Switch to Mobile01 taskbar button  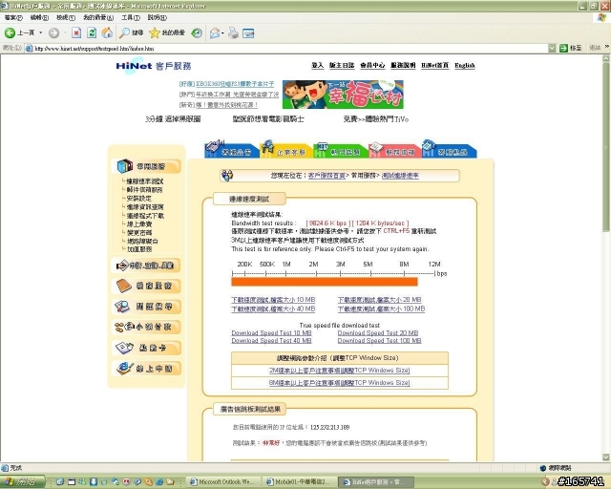(x=299, y=482)
